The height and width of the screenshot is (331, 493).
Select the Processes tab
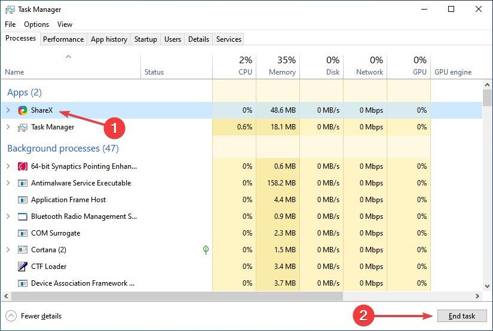coord(20,38)
